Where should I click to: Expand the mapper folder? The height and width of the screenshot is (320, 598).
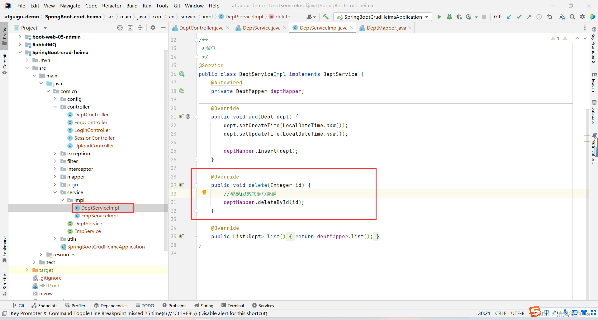pyautogui.click(x=55, y=177)
